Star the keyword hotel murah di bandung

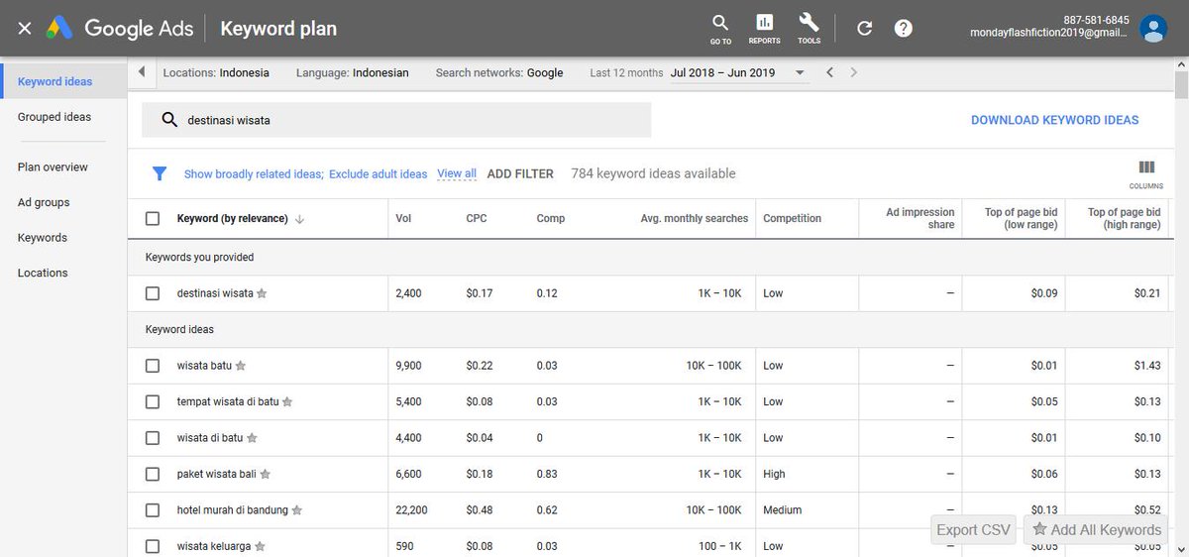296,510
